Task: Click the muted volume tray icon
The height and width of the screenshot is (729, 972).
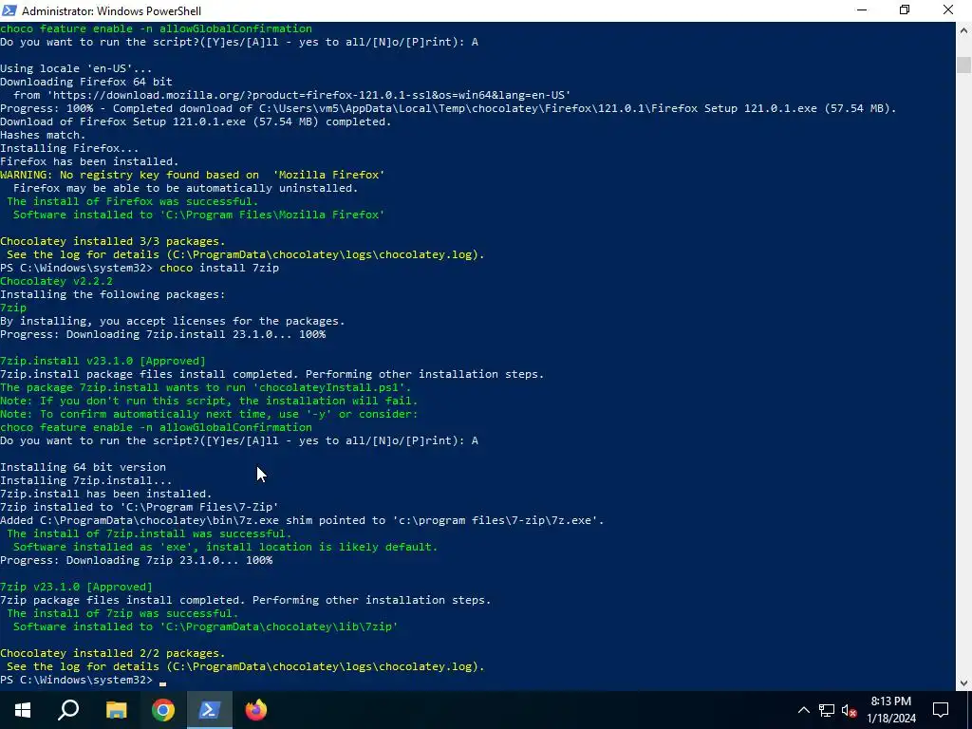Action: (850, 710)
